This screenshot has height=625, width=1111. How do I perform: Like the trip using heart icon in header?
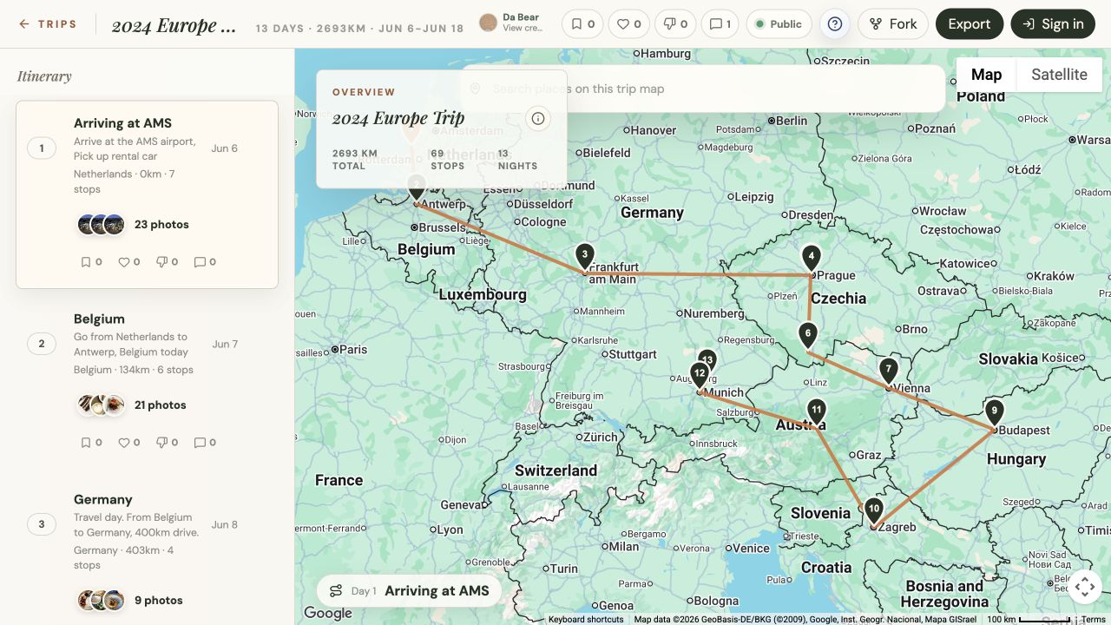coord(628,24)
